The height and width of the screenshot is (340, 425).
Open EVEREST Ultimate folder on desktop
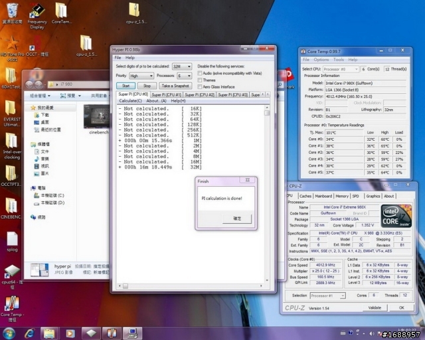click(x=12, y=114)
